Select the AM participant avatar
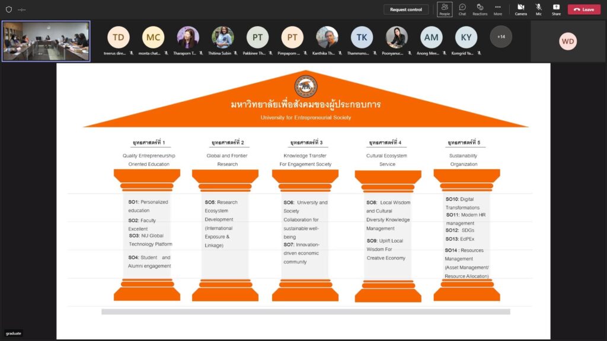 click(432, 37)
